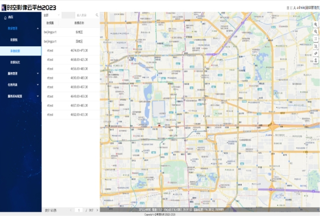Collapse the expanded 数据管理 sidebar section

point(20,28)
